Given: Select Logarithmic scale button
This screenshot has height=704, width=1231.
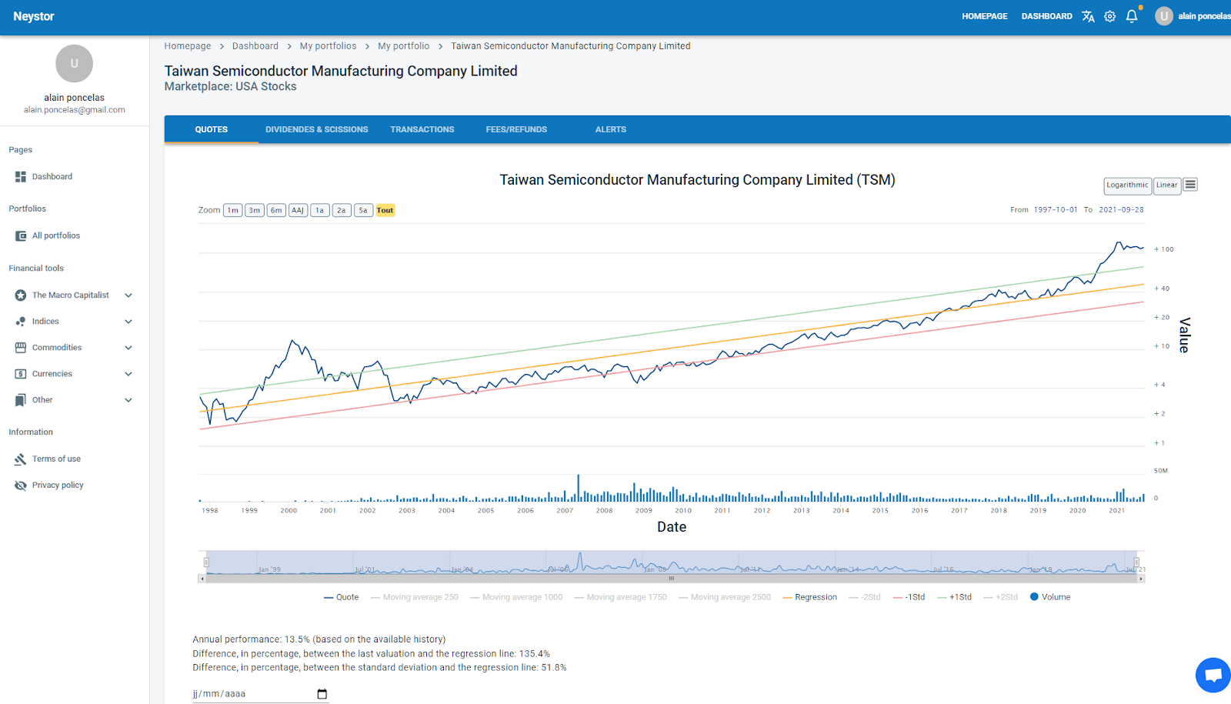Looking at the screenshot, I should pyautogui.click(x=1127, y=185).
